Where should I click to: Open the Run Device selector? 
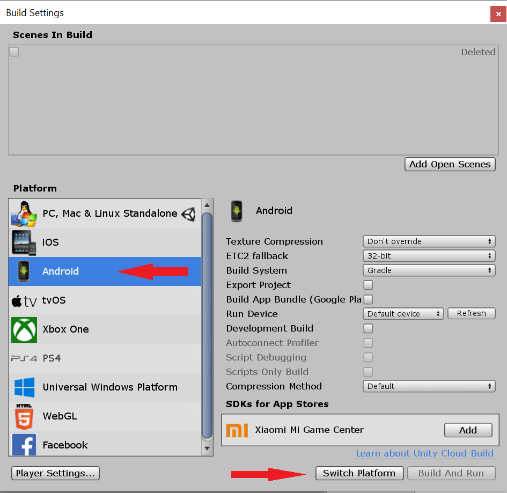pyautogui.click(x=403, y=313)
